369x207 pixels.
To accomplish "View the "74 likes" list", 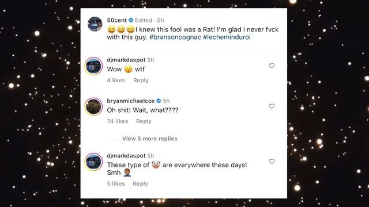I will point(118,121).
